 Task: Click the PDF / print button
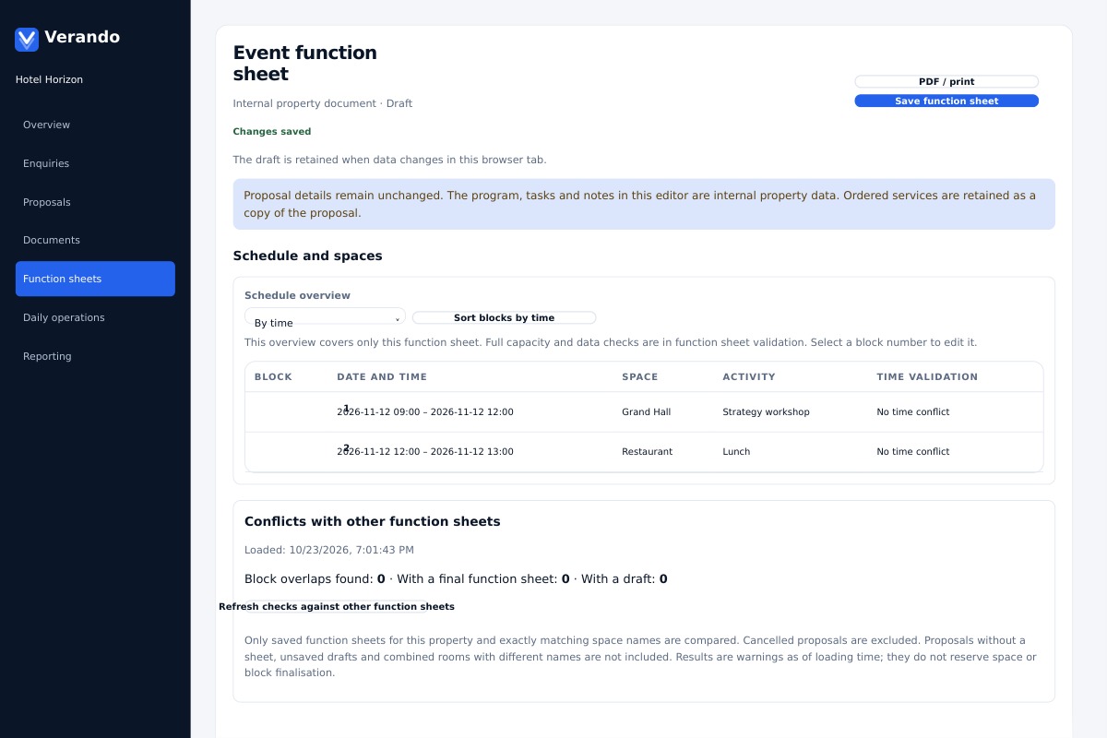click(946, 81)
